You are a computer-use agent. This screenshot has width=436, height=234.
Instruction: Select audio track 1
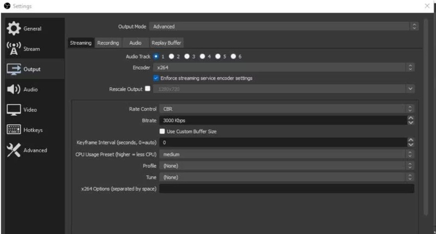click(x=156, y=57)
